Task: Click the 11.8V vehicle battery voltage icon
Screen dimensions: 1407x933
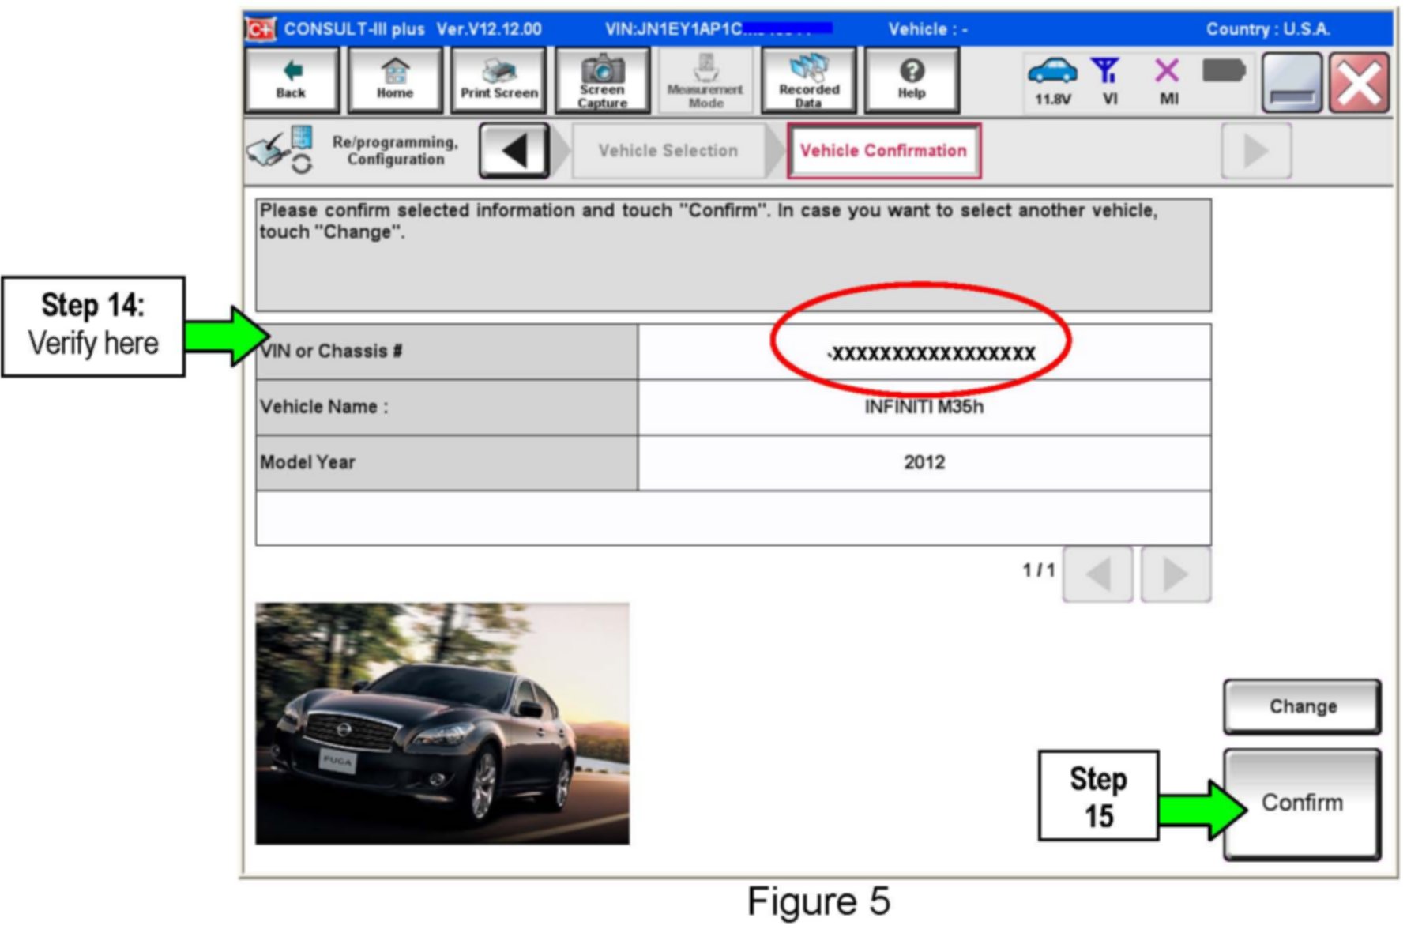Action: coord(1052,81)
